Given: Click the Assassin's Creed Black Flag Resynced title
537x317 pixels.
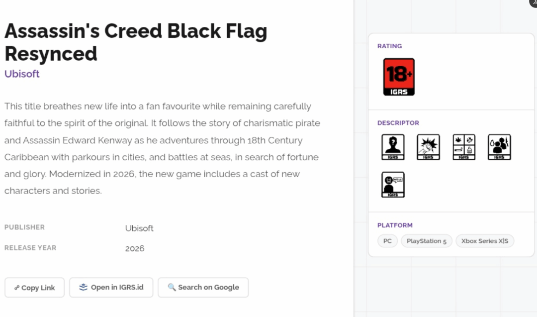Looking at the screenshot, I should [136, 42].
